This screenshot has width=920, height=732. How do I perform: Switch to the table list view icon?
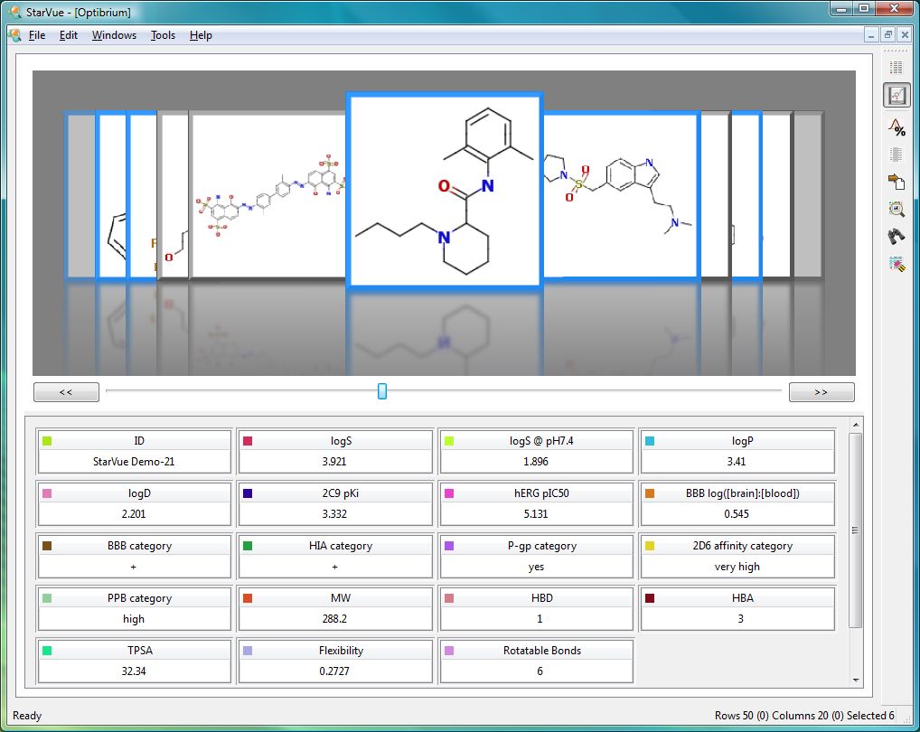coord(896,68)
